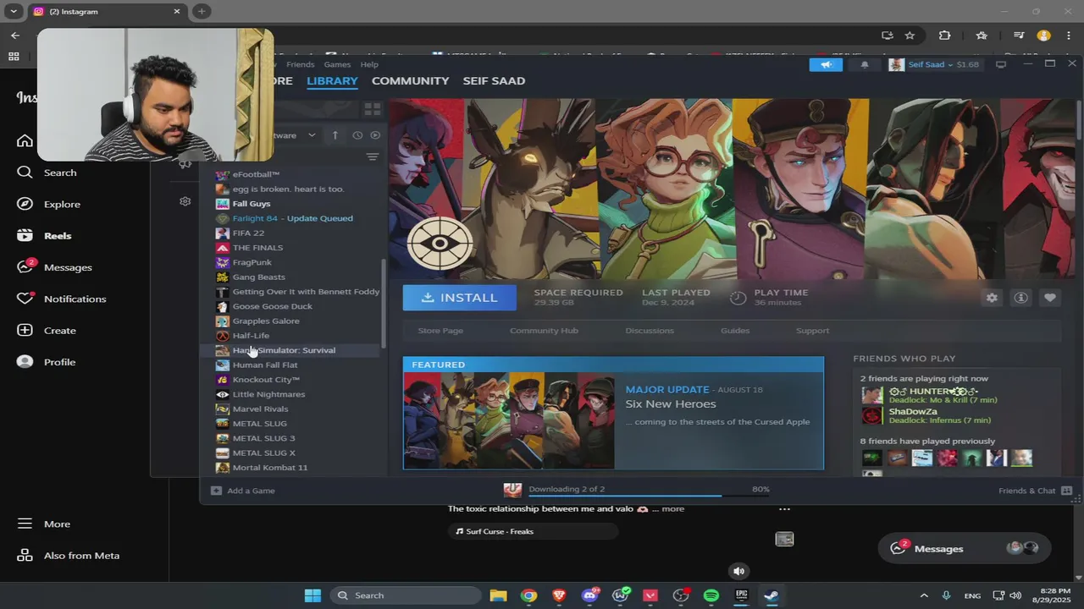Click the Steam download progress bar
The height and width of the screenshot is (609, 1084).
[x=625, y=495]
